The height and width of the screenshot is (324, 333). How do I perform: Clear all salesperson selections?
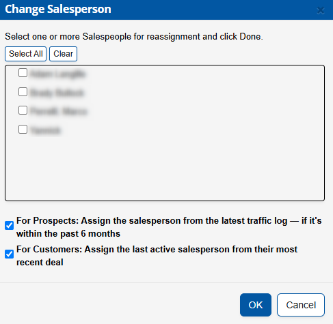coord(63,54)
